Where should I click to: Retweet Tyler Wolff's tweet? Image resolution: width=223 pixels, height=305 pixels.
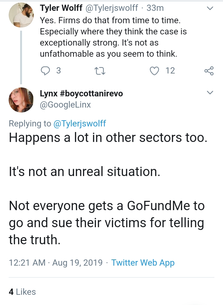pyautogui.click(x=100, y=71)
